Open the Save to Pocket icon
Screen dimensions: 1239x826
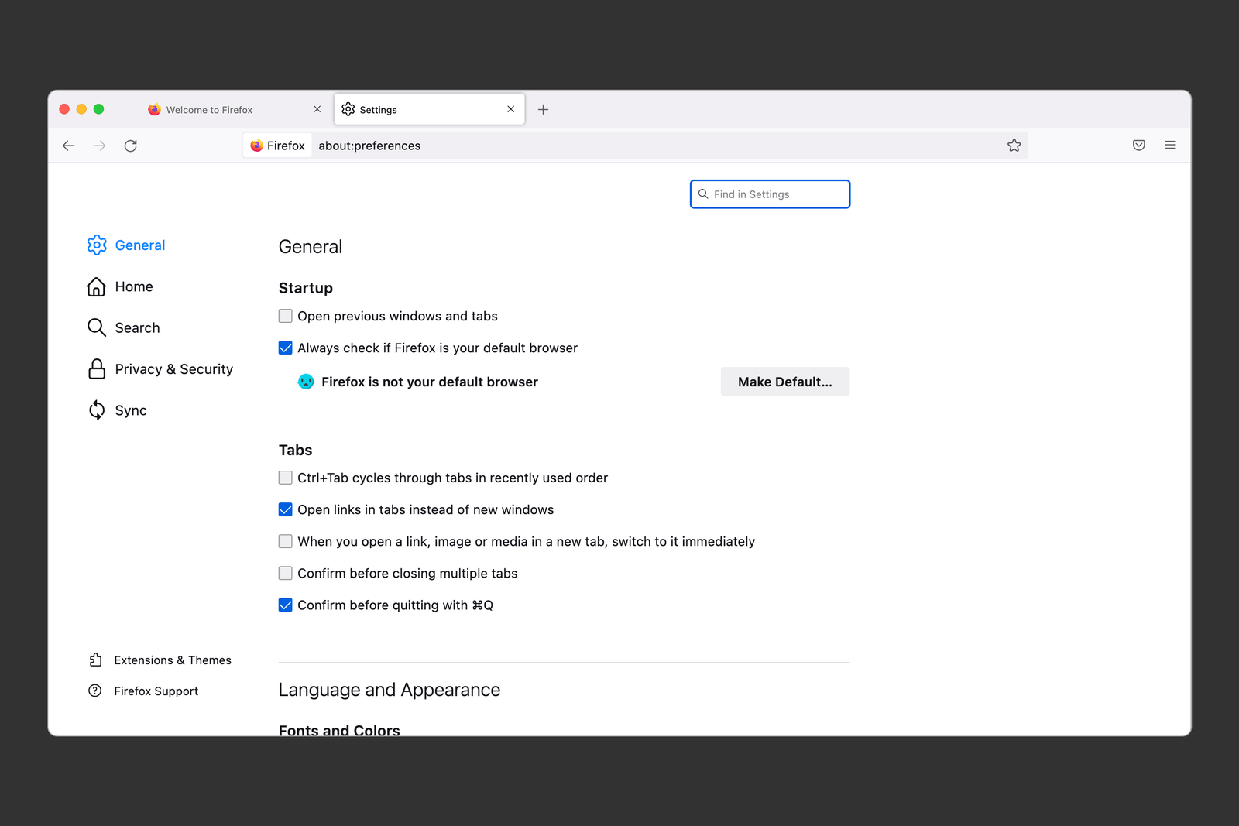[1138, 146]
